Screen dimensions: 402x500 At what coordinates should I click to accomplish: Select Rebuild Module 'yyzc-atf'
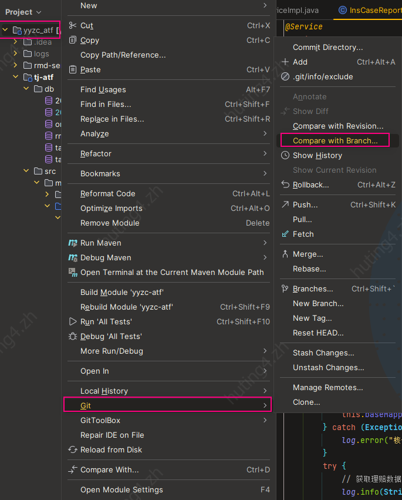pyautogui.click(x=169, y=307)
